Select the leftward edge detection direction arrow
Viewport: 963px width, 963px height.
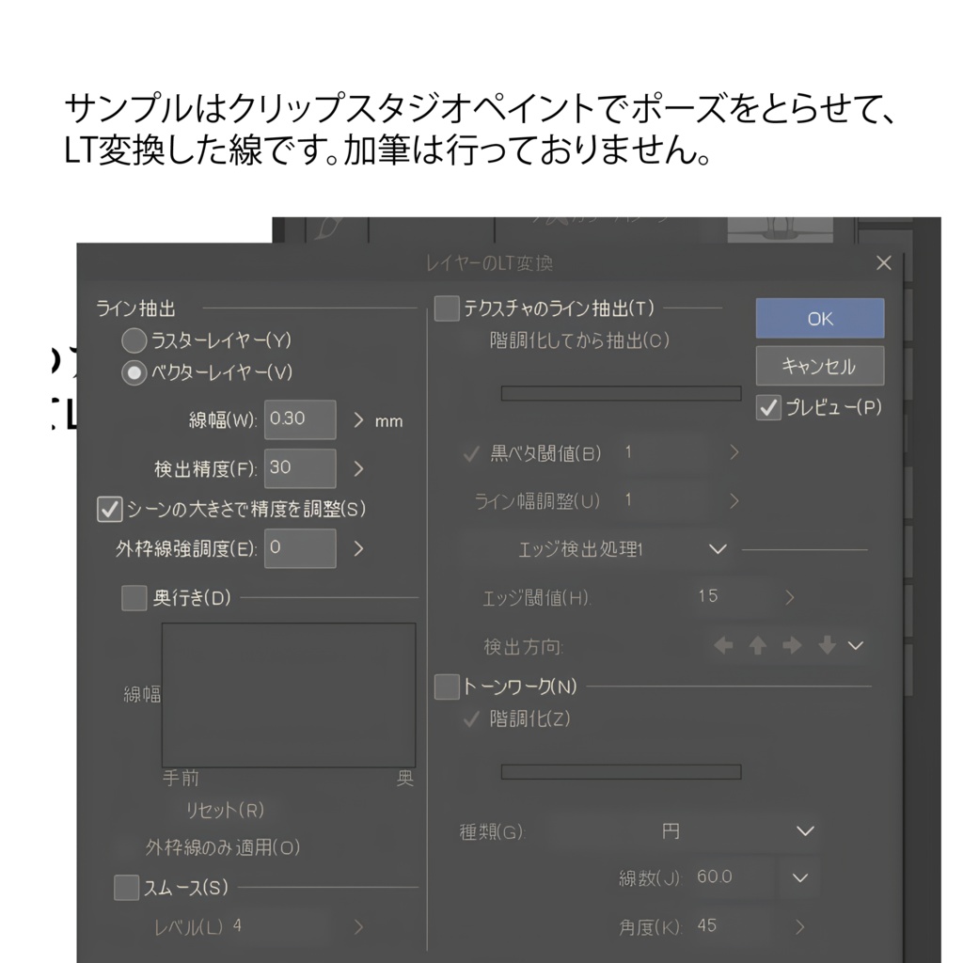[x=723, y=646]
